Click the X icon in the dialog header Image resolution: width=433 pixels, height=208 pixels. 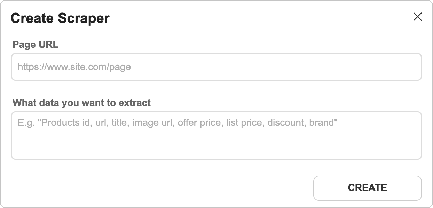(417, 17)
